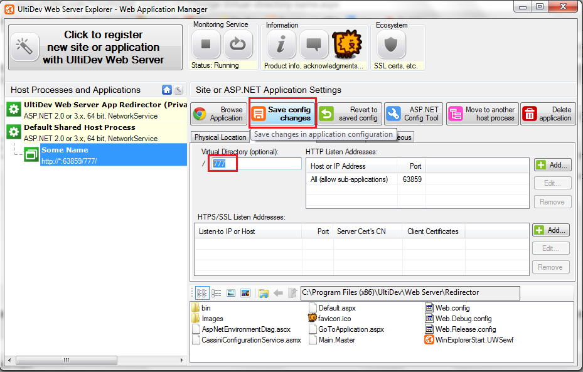Add an HTTP listen address
Image resolution: width=583 pixels, height=372 pixels.
[x=552, y=165]
